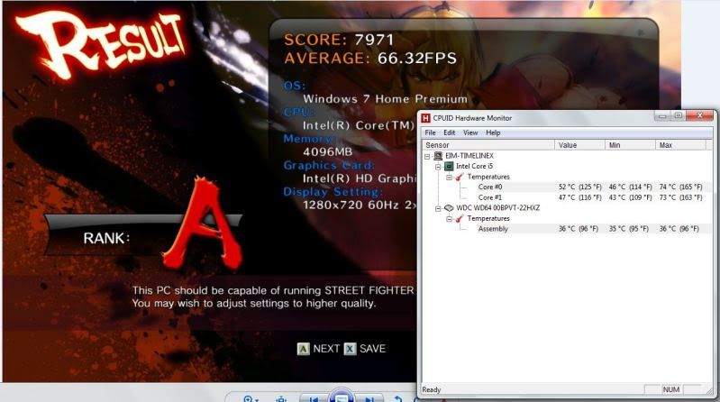Image resolution: width=720 pixels, height=402 pixels.
Task: Click Assembly min 35 °C (95 °F)
Action: (x=629, y=229)
